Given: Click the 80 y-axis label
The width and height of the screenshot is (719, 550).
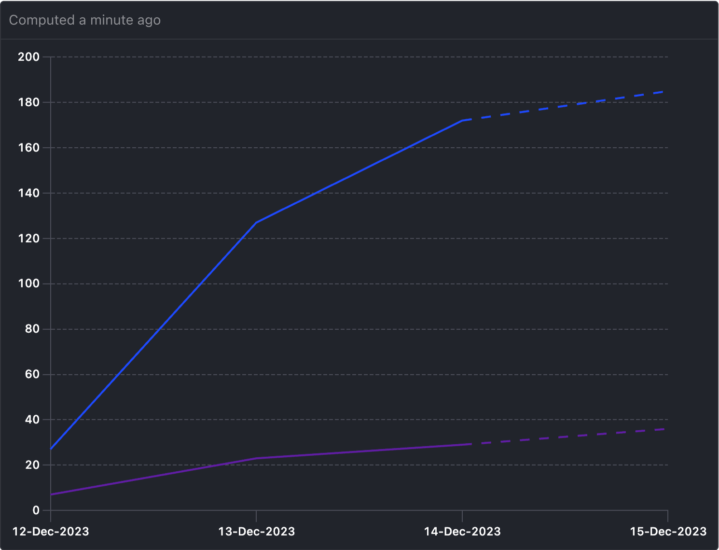Looking at the screenshot, I should (x=32, y=329).
